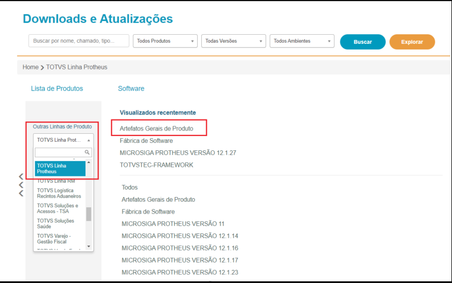
Task: Select Software tab
Action: 131,88
